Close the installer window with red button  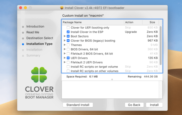tap(20, 8)
